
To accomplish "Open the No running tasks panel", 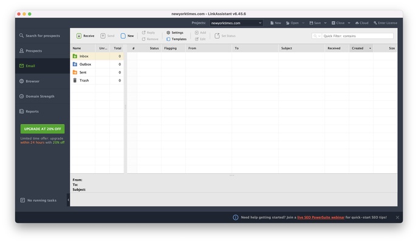I will [x=38, y=200].
